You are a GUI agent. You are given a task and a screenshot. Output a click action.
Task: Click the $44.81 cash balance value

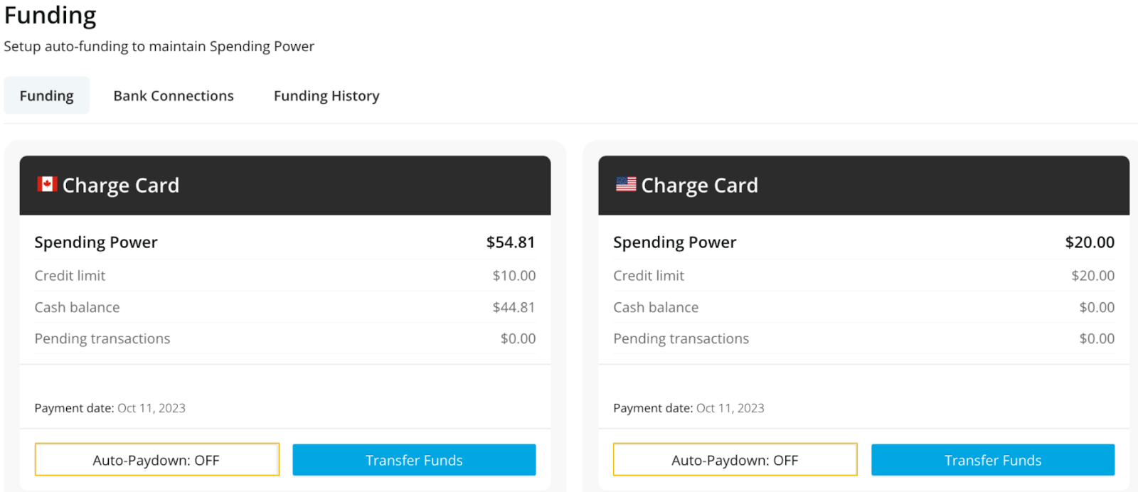514,307
